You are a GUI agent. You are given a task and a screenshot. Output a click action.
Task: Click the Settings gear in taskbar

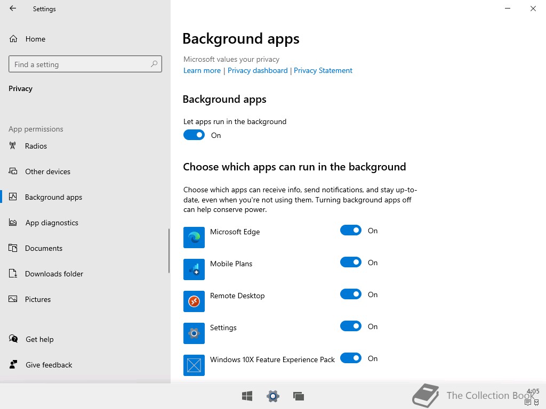(273, 396)
